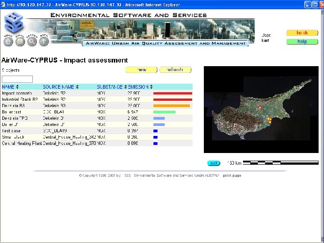Create a new scenario with new button
The height and width of the screenshot is (243, 324).
click(142, 70)
